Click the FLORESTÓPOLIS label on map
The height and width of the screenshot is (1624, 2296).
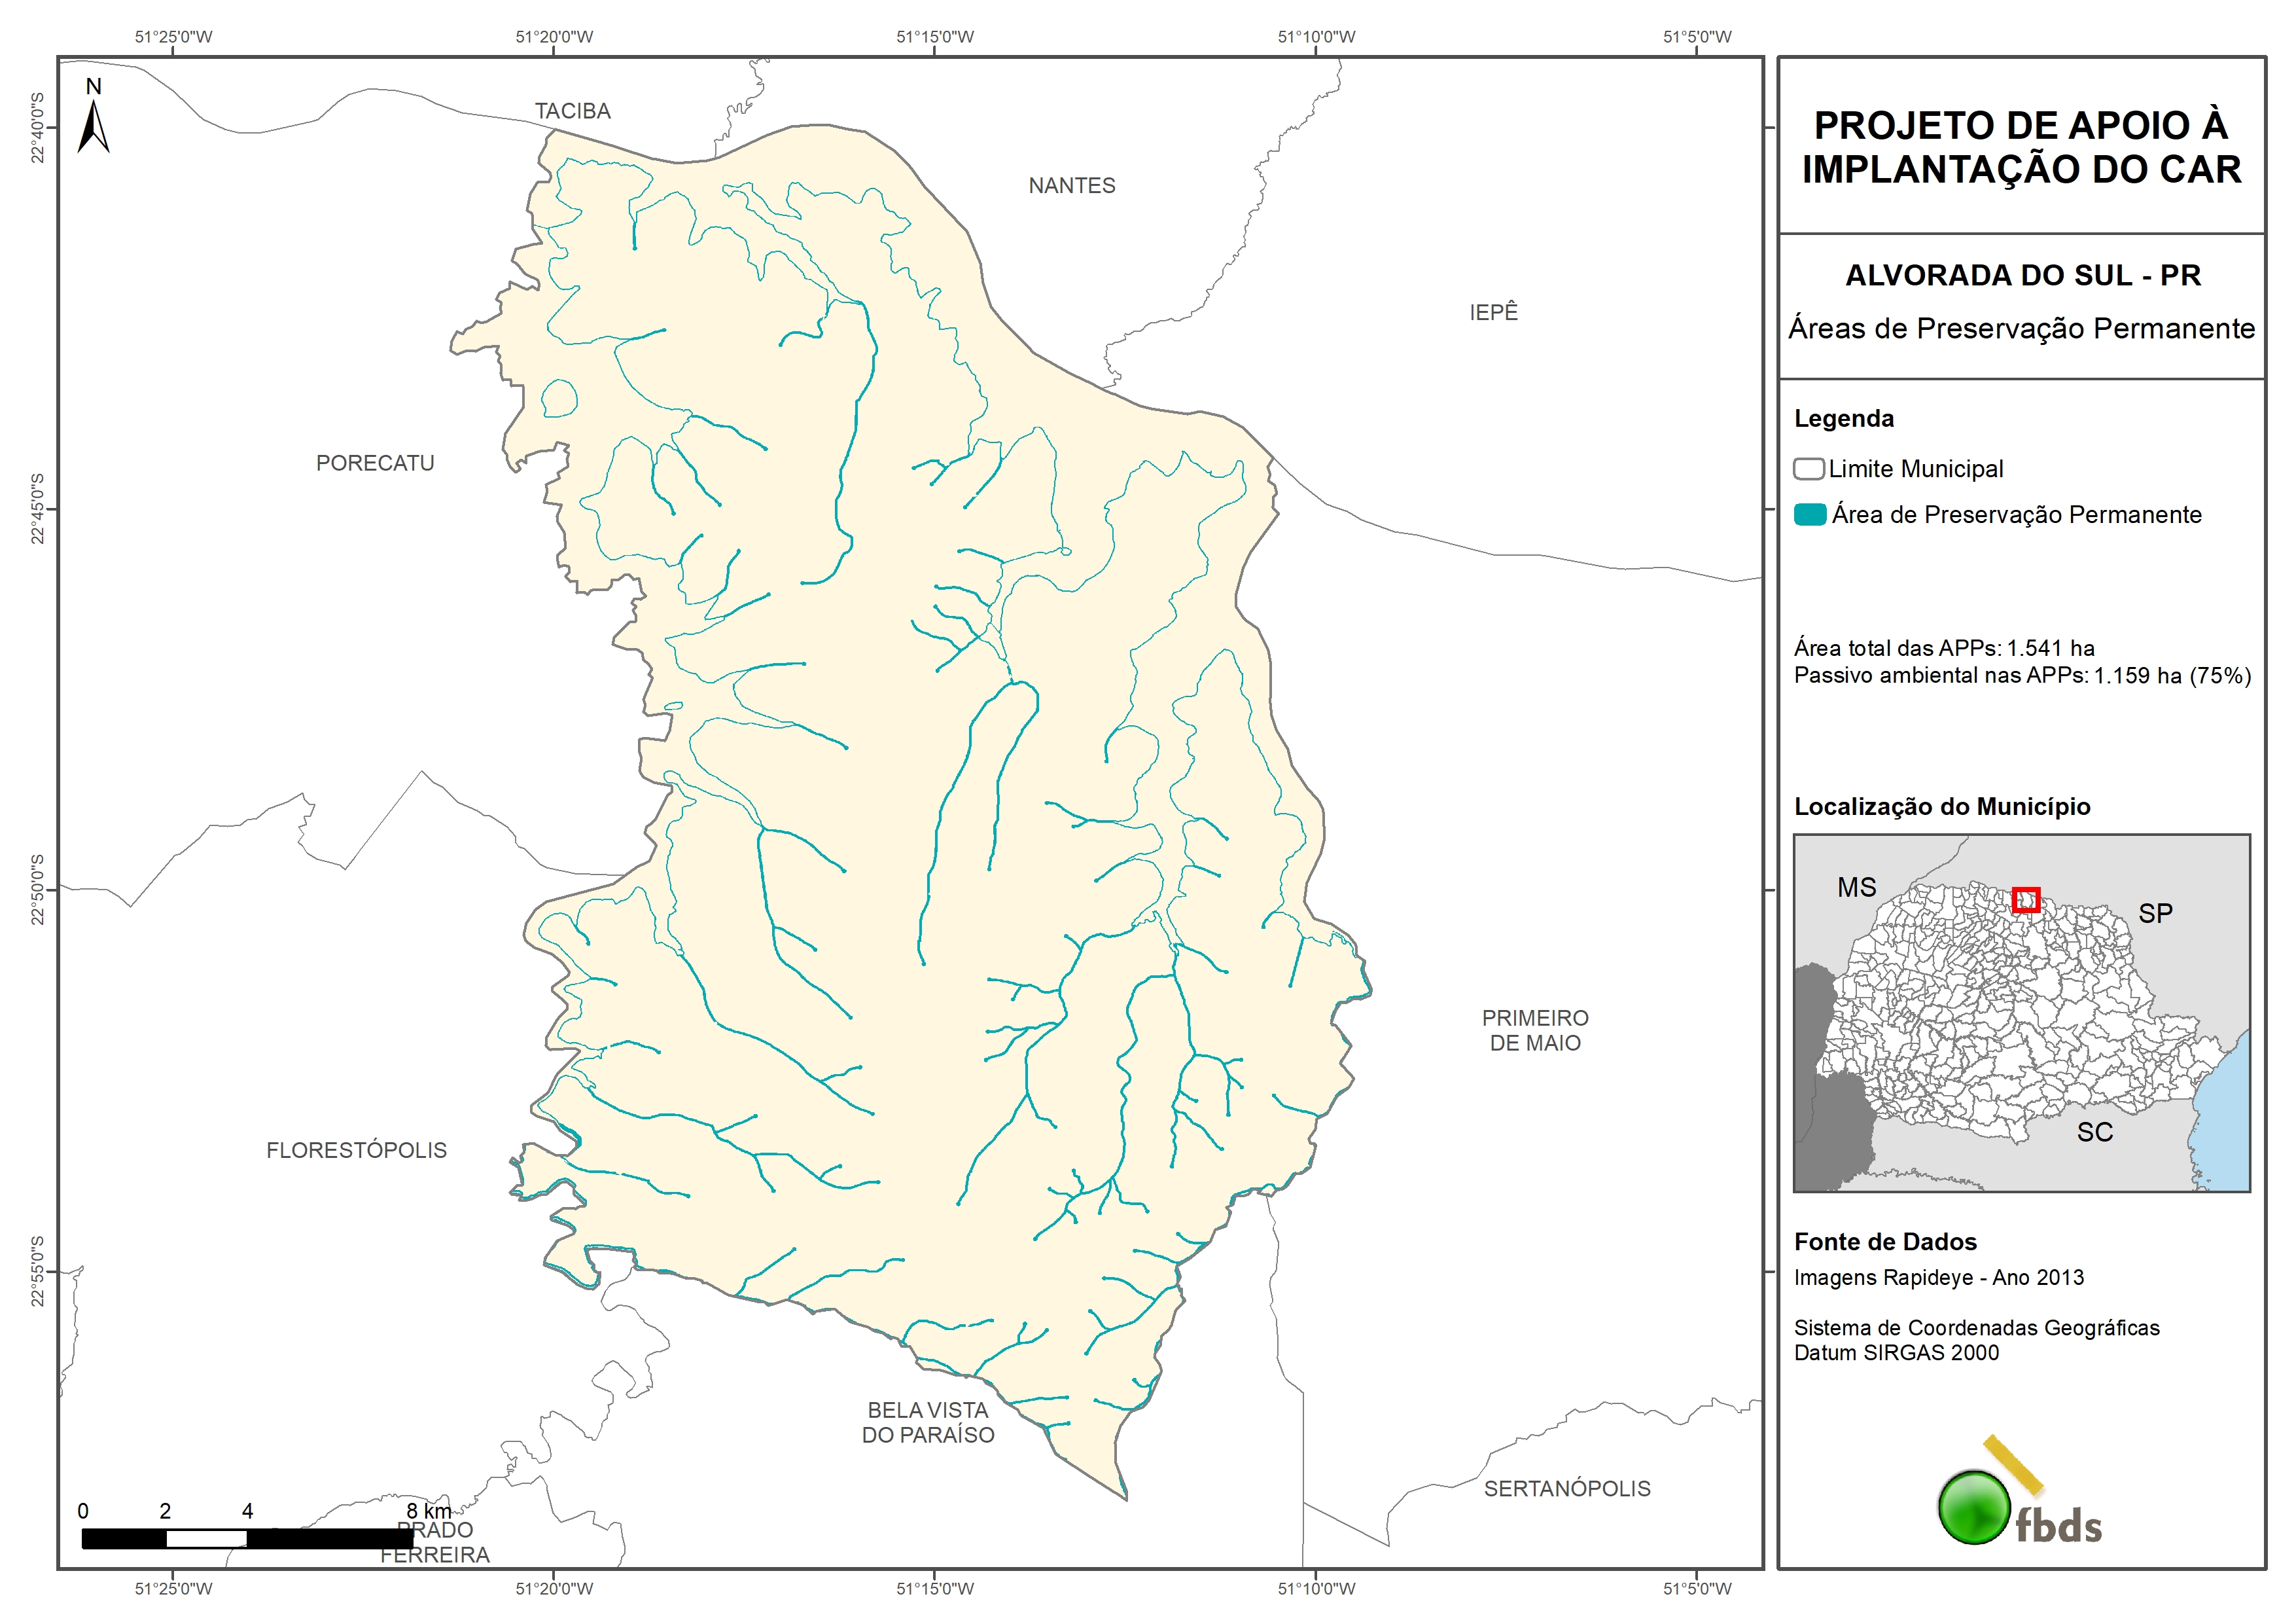pos(356,1151)
